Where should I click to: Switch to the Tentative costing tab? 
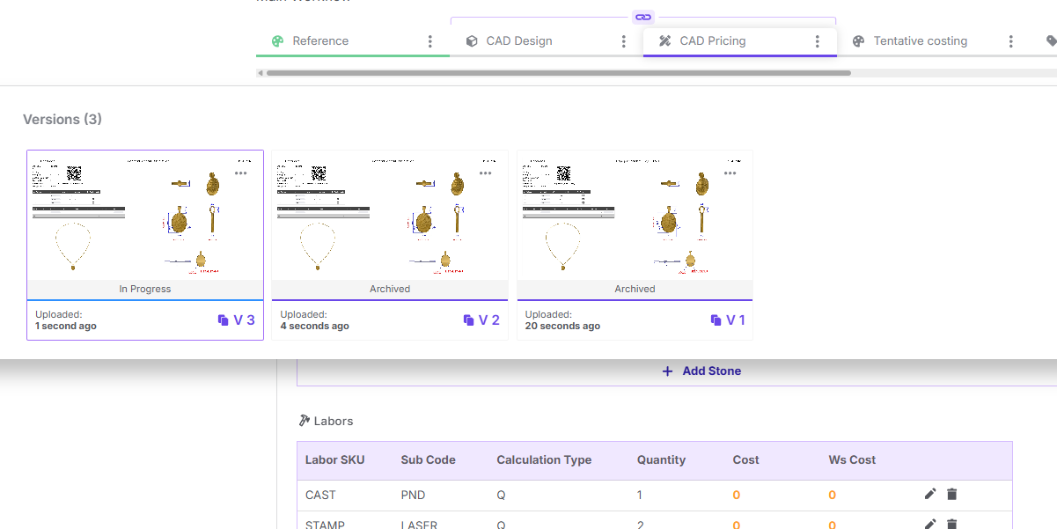920,41
